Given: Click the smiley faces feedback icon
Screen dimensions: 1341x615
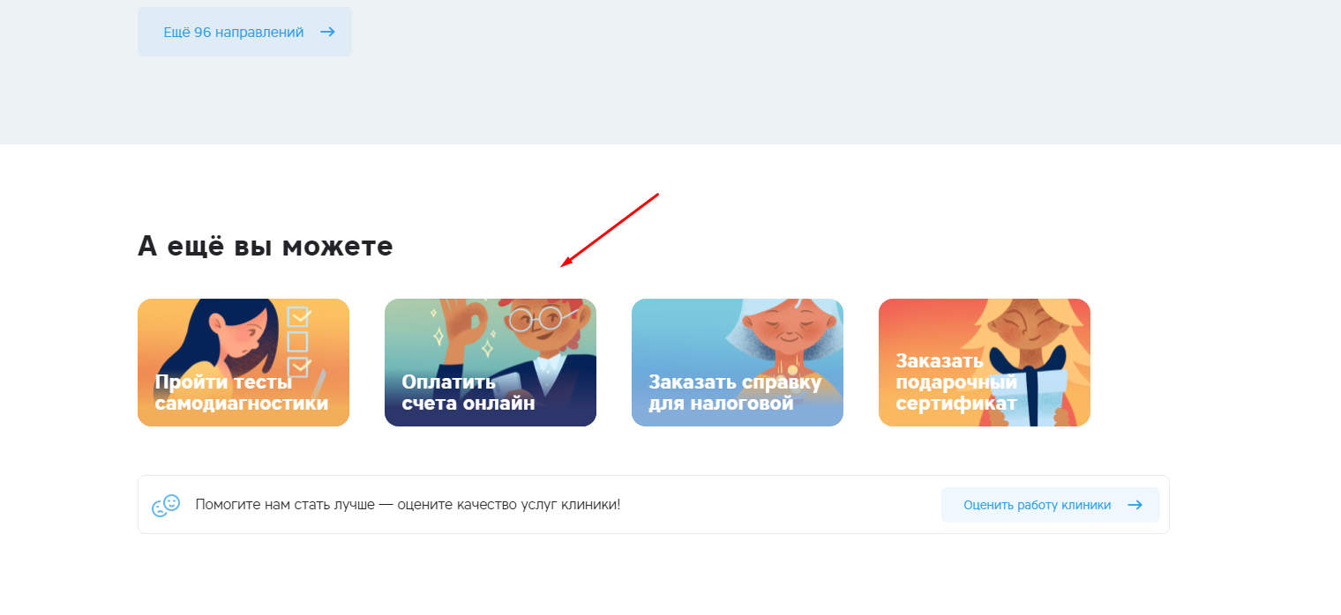Looking at the screenshot, I should 166,505.
